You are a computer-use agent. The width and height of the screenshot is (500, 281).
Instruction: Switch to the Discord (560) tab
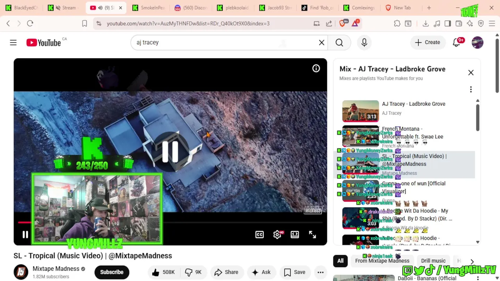[x=191, y=8]
